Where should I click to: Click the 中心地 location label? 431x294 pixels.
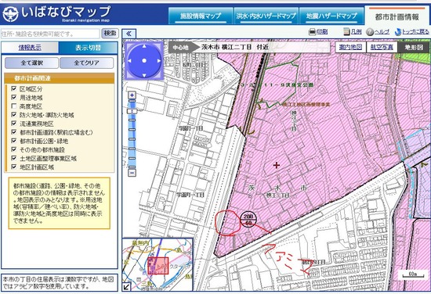point(180,48)
